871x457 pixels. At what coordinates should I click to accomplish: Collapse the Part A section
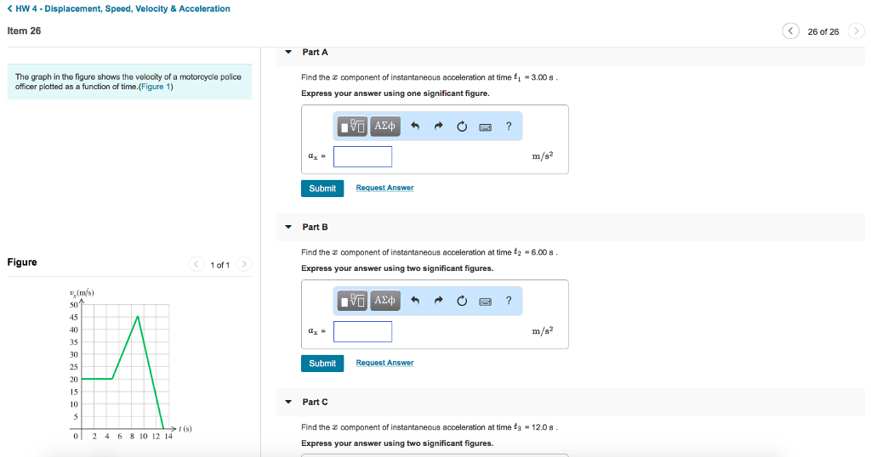tap(288, 53)
